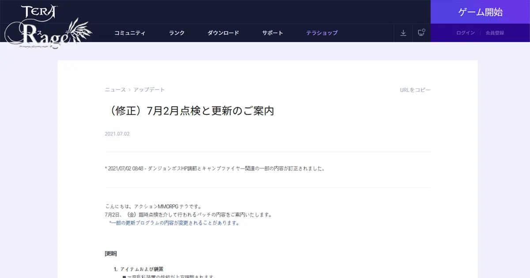Click the blue update program disclaimer link
Screen dimensions: 530x278
pyautogui.click(x=174, y=223)
